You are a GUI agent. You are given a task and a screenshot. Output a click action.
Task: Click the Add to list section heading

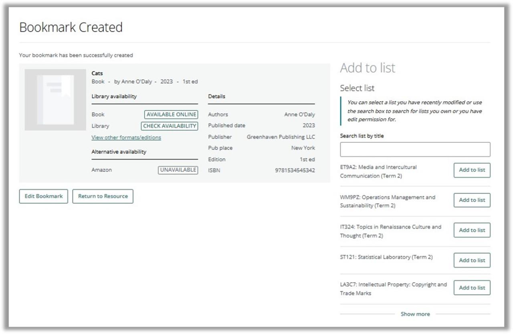point(367,68)
